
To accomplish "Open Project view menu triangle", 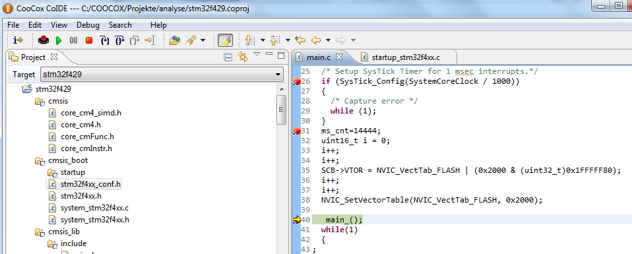I will (x=257, y=54).
